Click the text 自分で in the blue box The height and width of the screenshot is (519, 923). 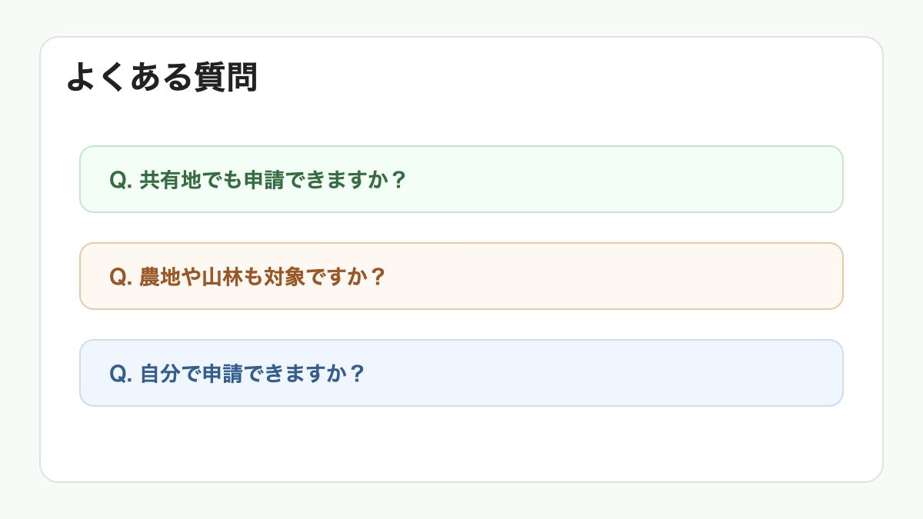[170, 373]
